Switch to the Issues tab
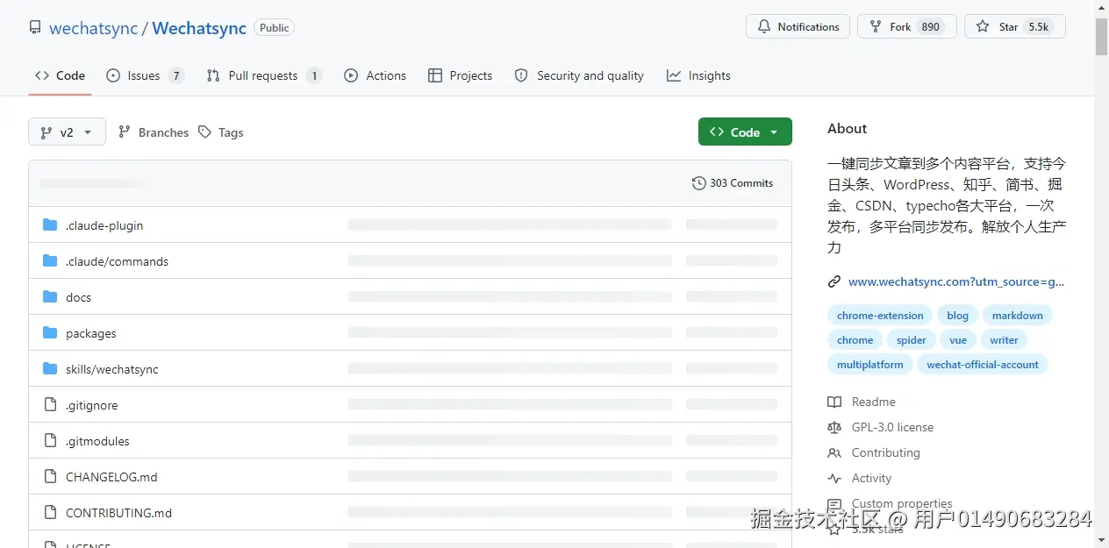The image size is (1109, 548). coord(145,75)
